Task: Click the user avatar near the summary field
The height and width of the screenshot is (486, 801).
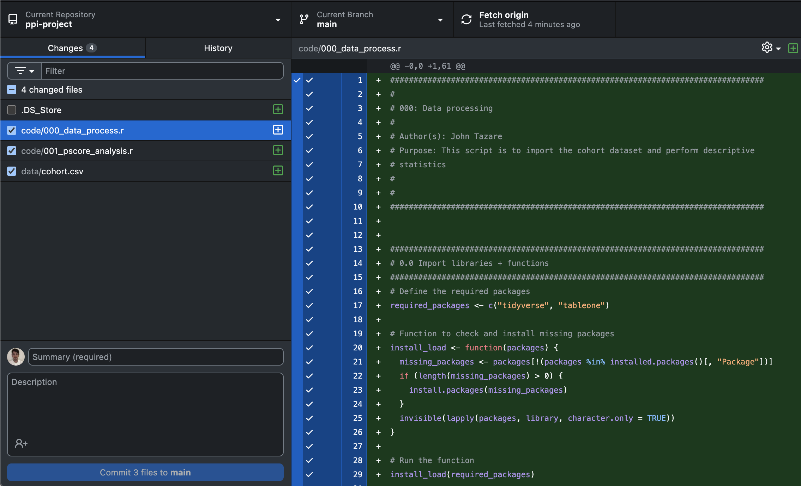Action: tap(16, 357)
